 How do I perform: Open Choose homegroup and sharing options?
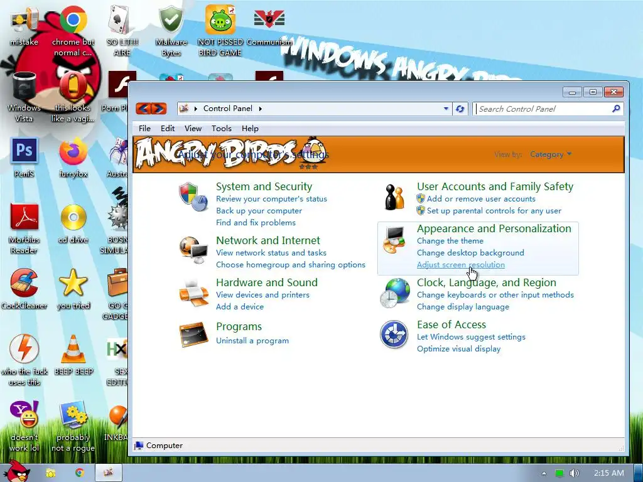coord(290,265)
